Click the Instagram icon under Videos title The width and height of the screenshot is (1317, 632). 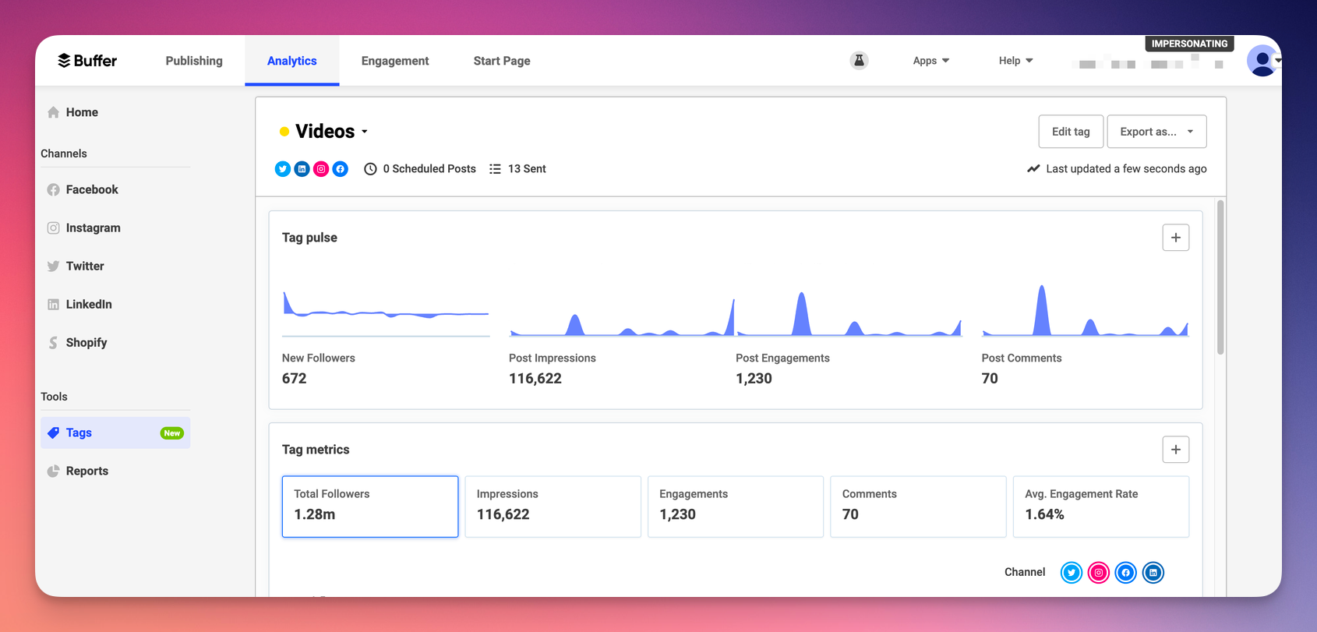click(321, 169)
